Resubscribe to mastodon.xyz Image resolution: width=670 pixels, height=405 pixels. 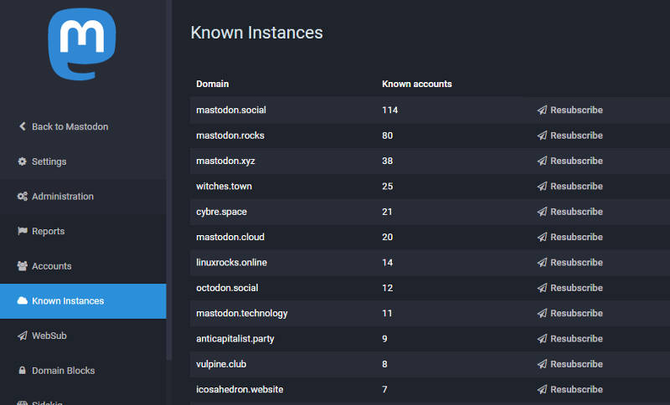570,161
